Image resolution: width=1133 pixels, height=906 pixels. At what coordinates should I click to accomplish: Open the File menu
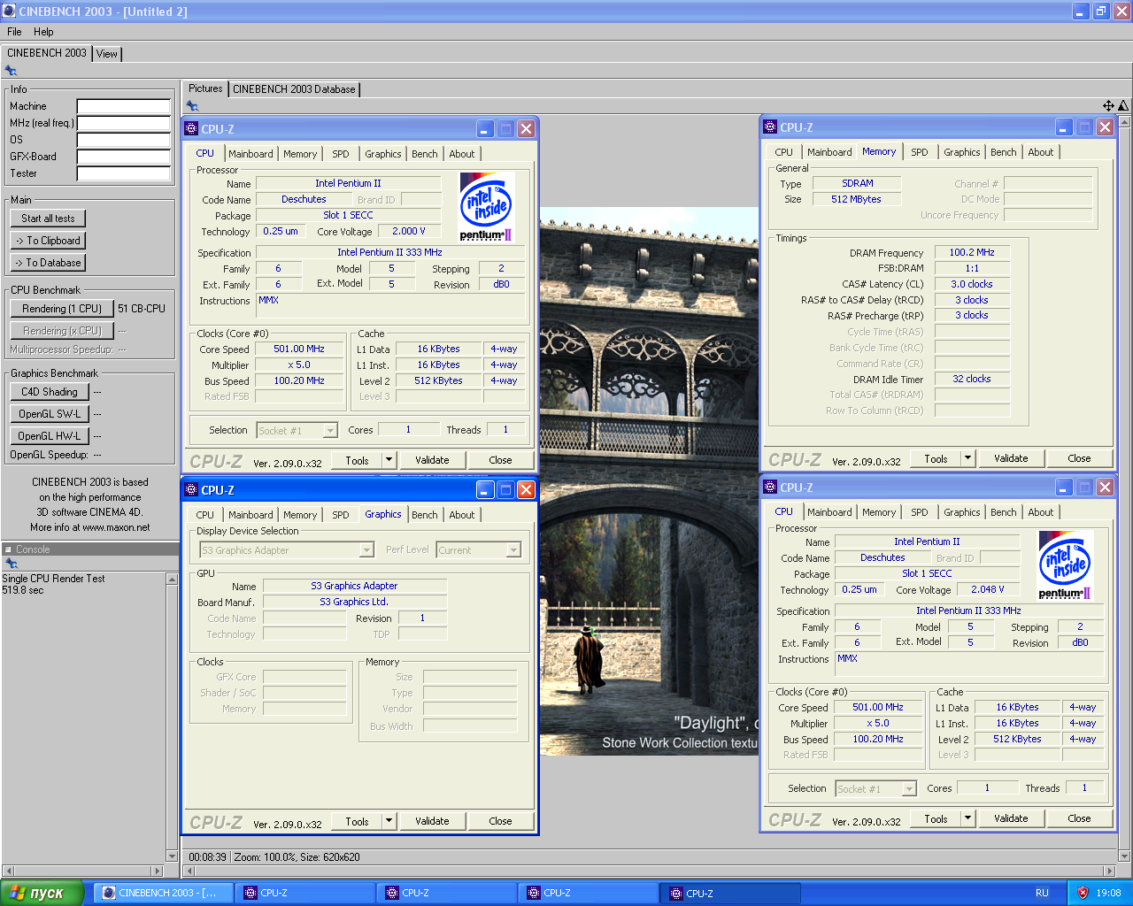pos(14,32)
